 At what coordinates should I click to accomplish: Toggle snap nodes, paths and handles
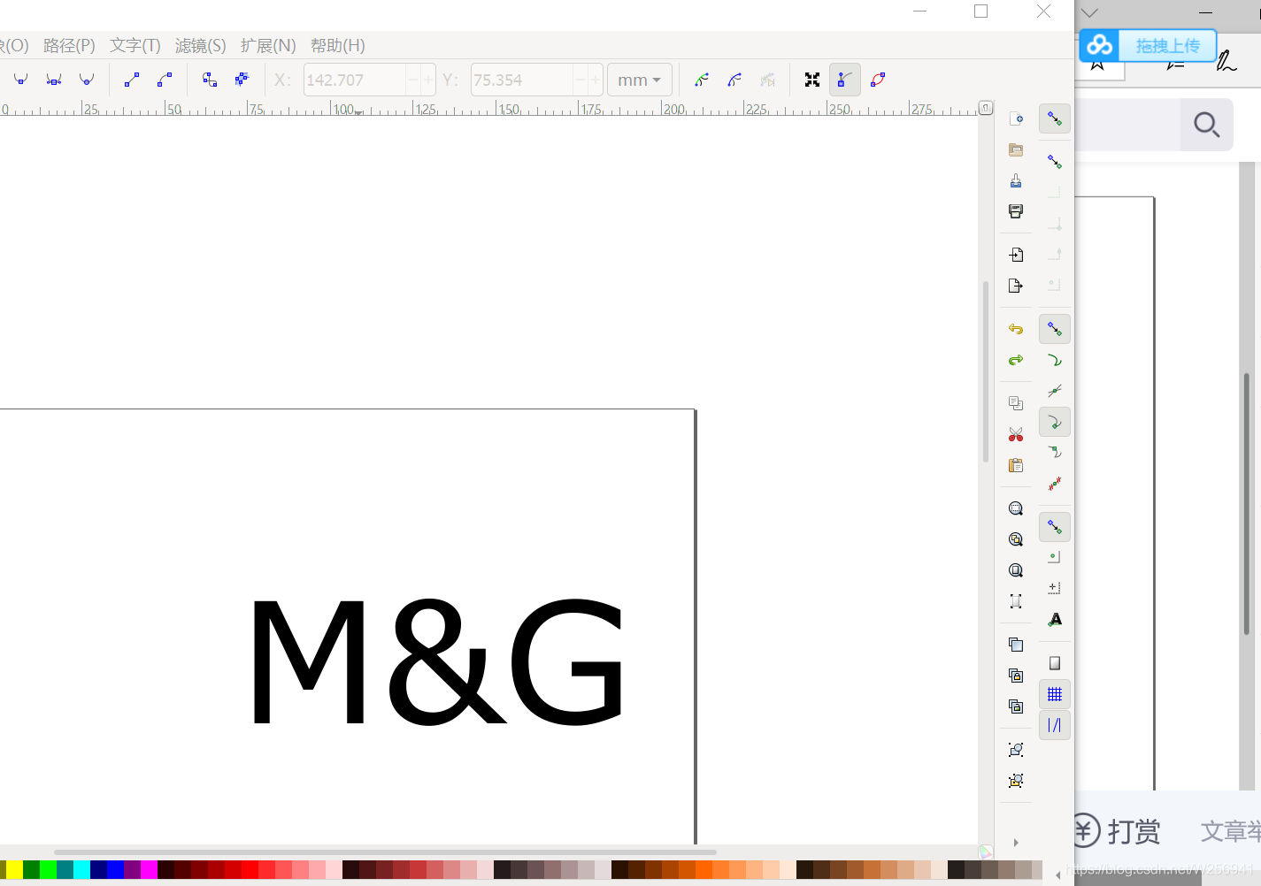1055,329
